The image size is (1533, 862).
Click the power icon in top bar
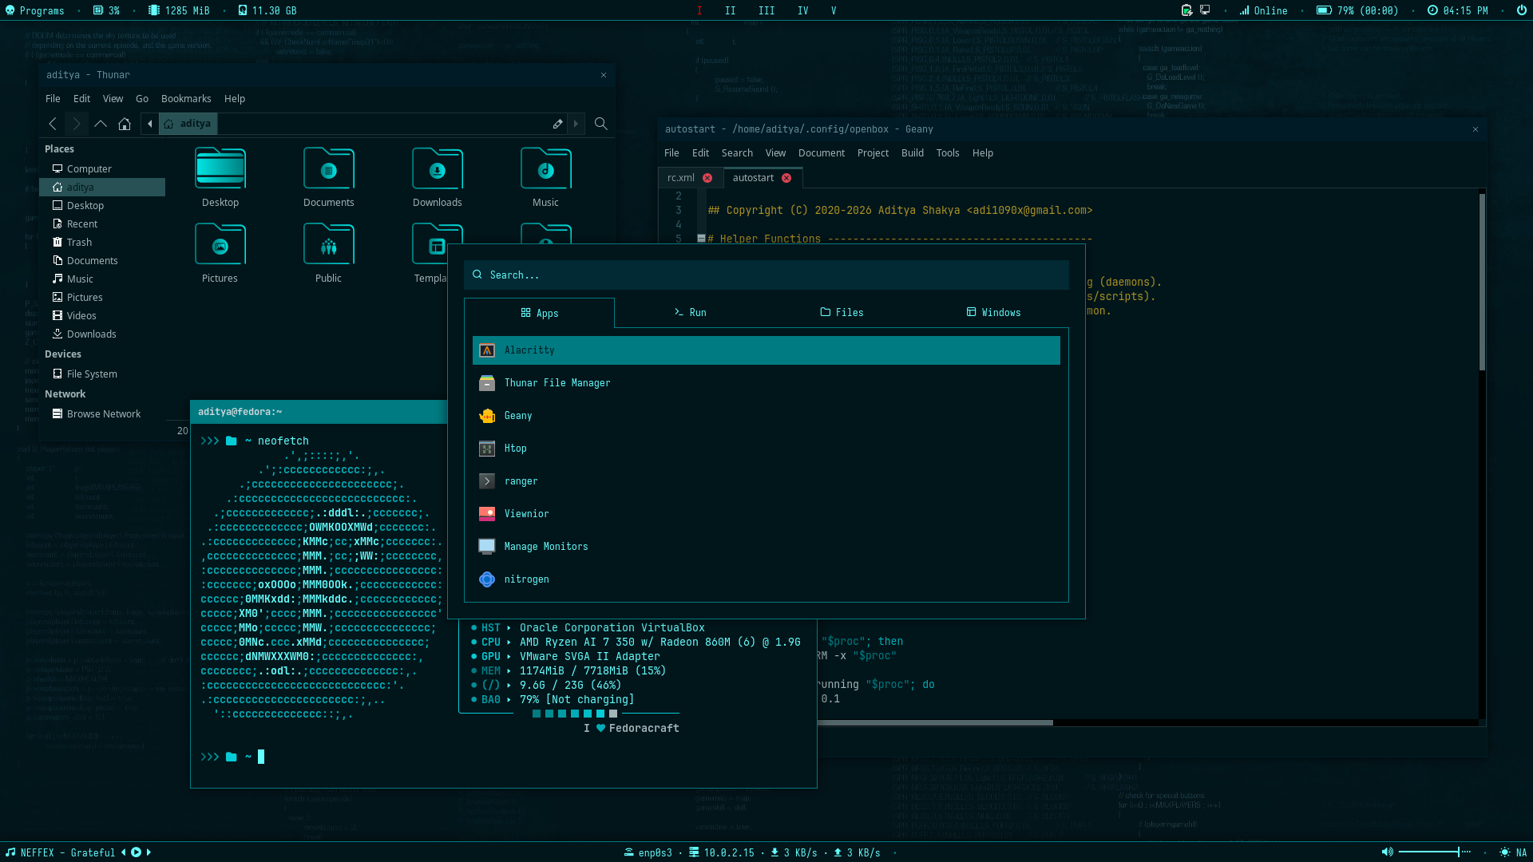click(1521, 10)
